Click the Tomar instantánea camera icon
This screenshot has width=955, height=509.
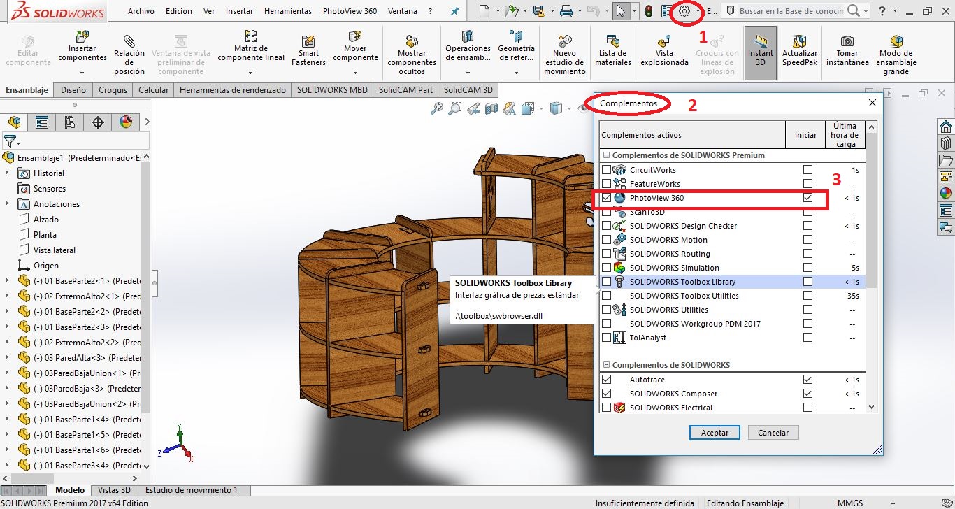[847, 41]
